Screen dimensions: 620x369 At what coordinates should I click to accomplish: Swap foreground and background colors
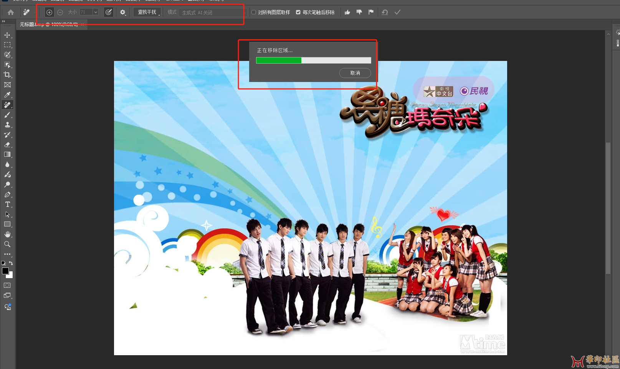point(11,263)
